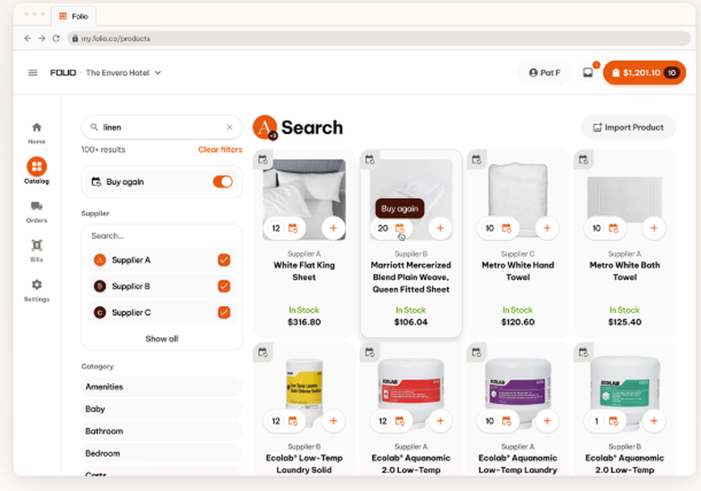The image size is (701, 491).
Task: Add Metro White Bath Towel to cart
Action: tap(653, 228)
